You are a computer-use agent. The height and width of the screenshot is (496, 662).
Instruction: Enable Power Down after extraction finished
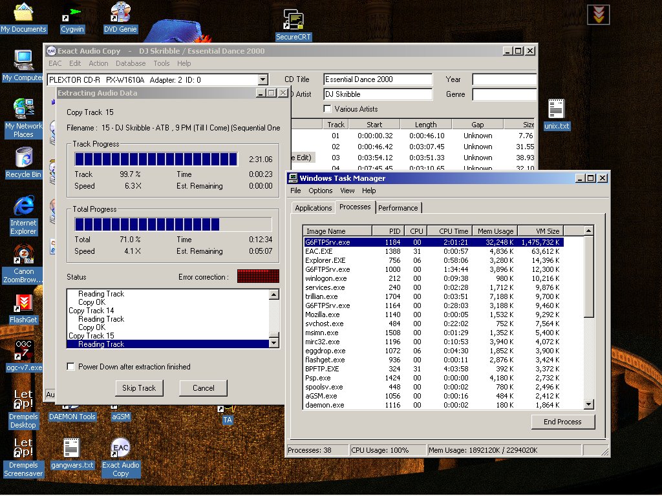coord(71,367)
